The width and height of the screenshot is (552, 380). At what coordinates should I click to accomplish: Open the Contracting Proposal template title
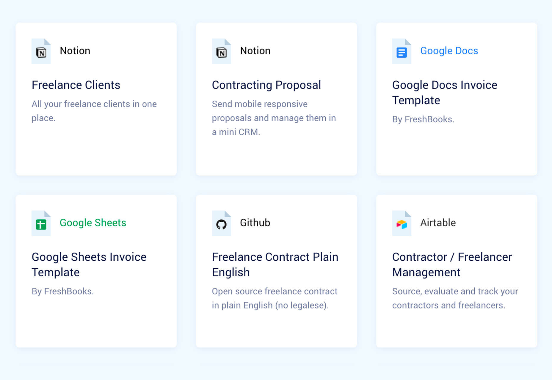coord(266,85)
